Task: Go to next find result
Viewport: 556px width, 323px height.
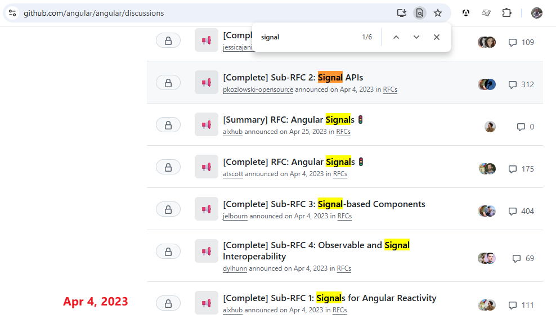Action: click(x=416, y=37)
